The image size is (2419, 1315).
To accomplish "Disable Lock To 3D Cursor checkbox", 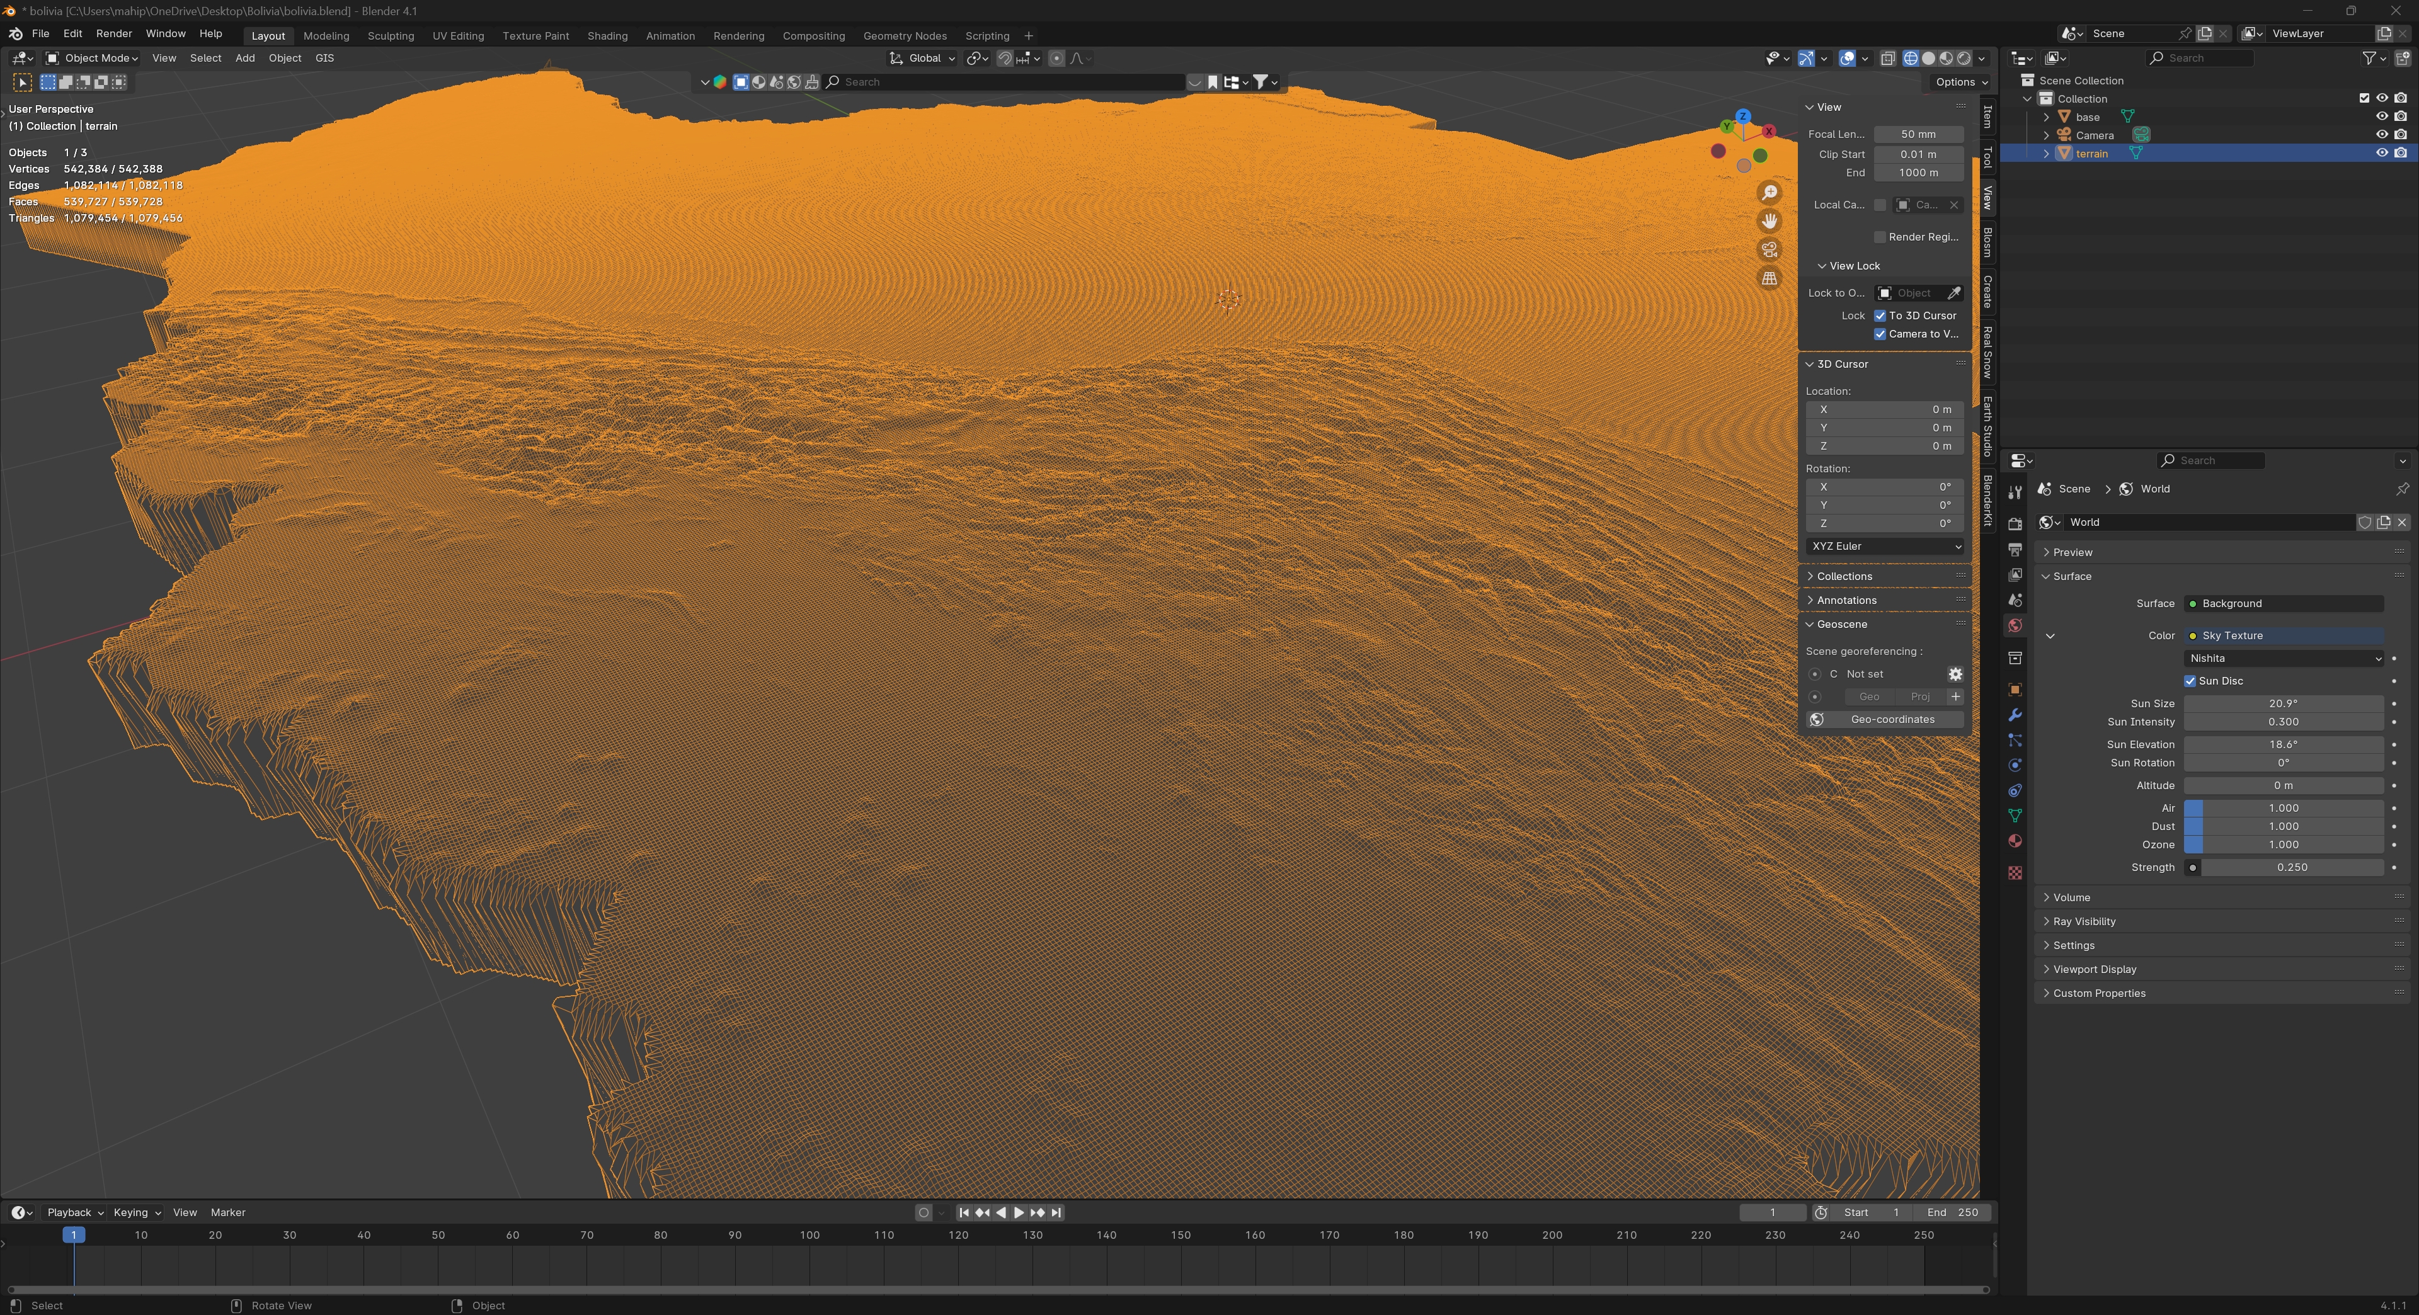I will click(x=1880, y=316).
